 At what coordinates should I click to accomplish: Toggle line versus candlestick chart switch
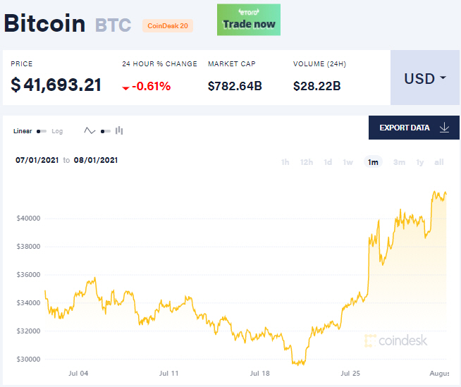[x=105, y=131]
